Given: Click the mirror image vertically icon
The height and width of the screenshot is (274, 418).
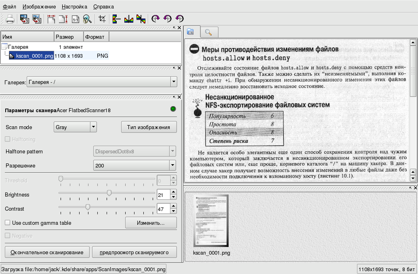Looking at the screenshot, I should 117,19.
